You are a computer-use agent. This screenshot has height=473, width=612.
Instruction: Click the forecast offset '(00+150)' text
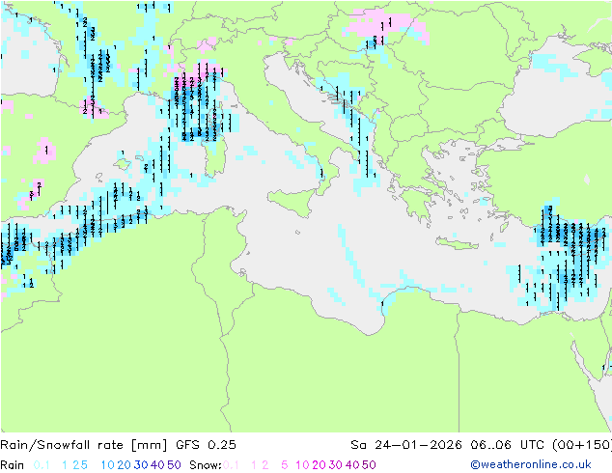[x=582, y=445]
